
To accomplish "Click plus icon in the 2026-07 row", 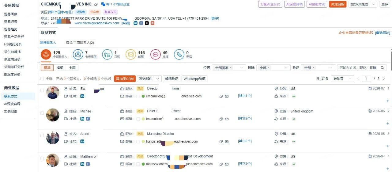I will pyautogui.click(x=388, y=101).
